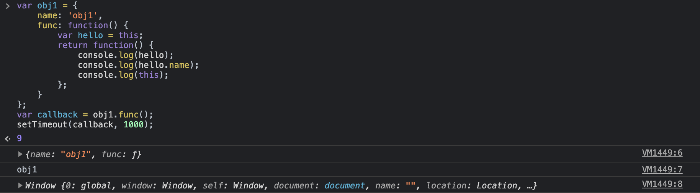The height and width of the screenshot is (193, 700).
Task: Click the return value arrow beside 9
Action: pos(8,138)
